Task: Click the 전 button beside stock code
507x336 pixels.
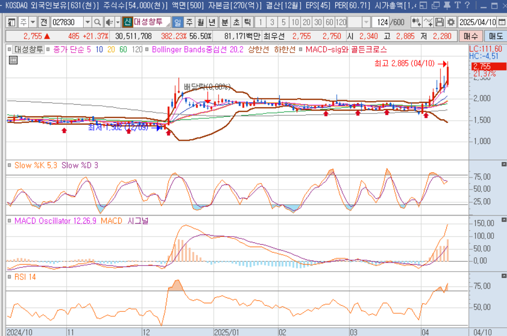Action: 44,22
